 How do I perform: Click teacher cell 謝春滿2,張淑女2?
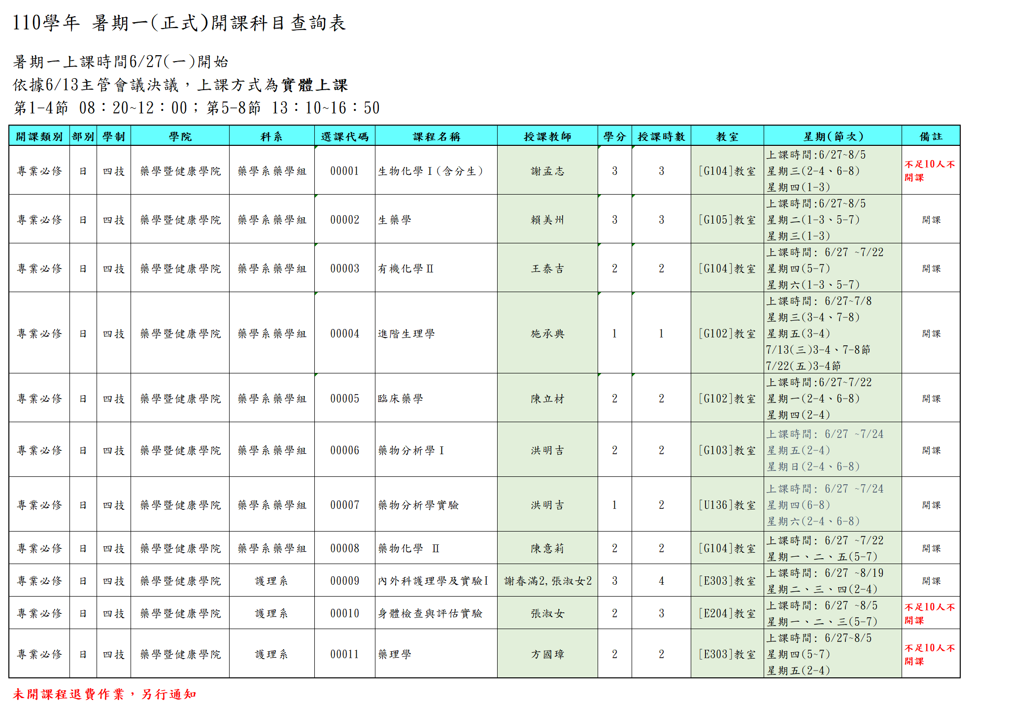coord(548,581)
